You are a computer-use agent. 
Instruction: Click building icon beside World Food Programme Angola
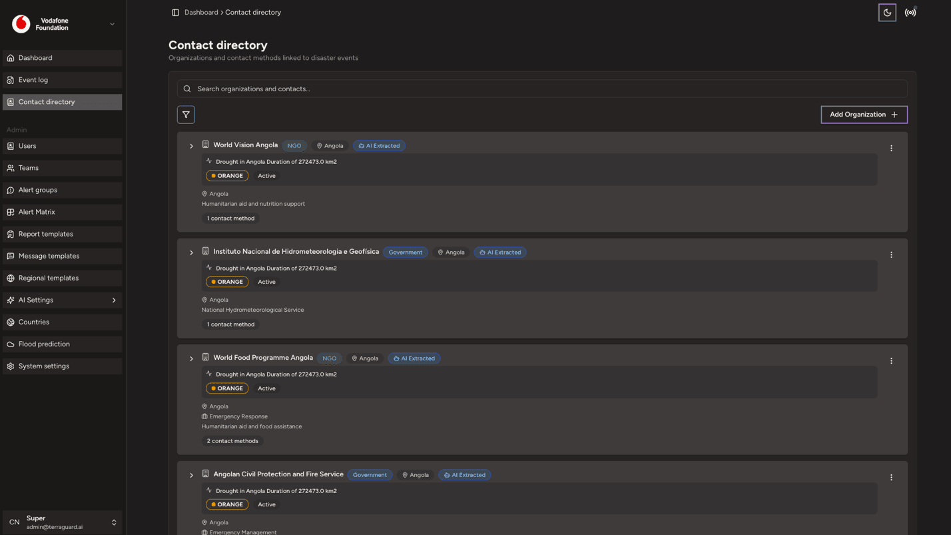click(206, 357)
